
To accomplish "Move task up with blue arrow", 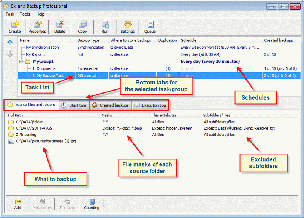I will coord(10,43).
